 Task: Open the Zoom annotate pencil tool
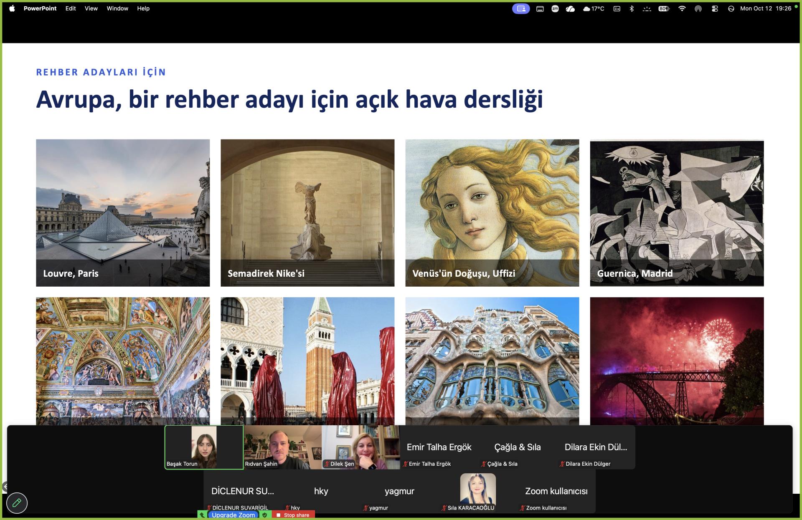click(17, 503)
